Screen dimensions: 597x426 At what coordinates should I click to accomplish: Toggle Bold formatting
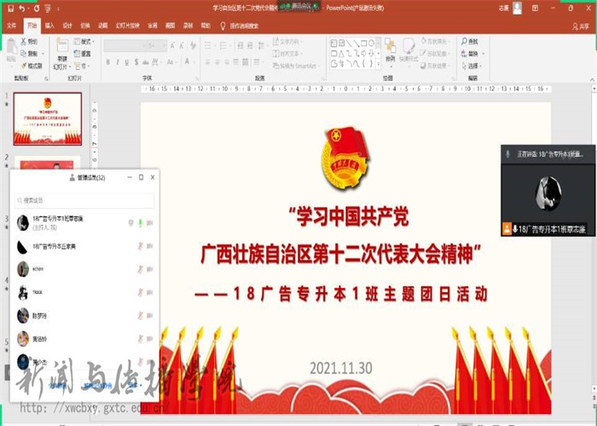coord(108,62)
